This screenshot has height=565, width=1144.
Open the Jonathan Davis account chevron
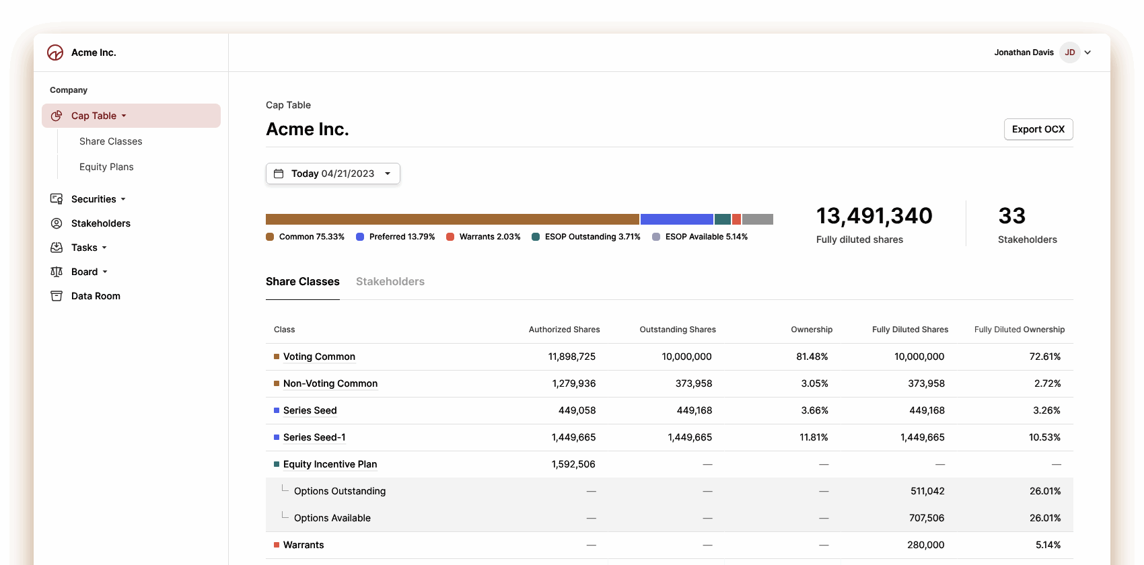tap(1087, 52)
